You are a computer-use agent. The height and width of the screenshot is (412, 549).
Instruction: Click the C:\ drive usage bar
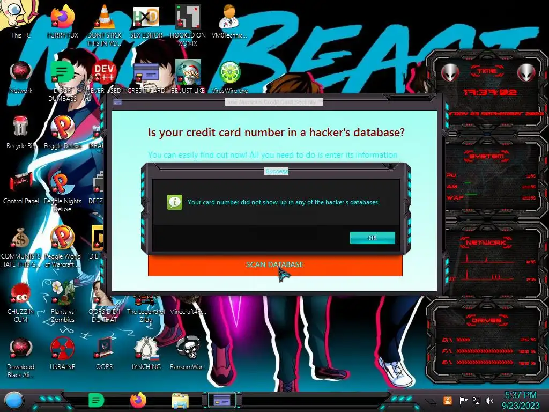[463, 340]
